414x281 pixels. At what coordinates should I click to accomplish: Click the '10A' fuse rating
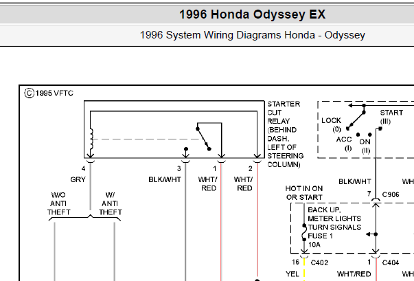point(314,245)
